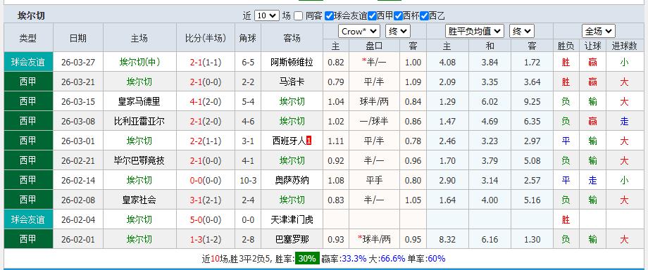Open the 天津津门虎 team link
Screen dimensions: 648x270
click(x=292, y=219)
